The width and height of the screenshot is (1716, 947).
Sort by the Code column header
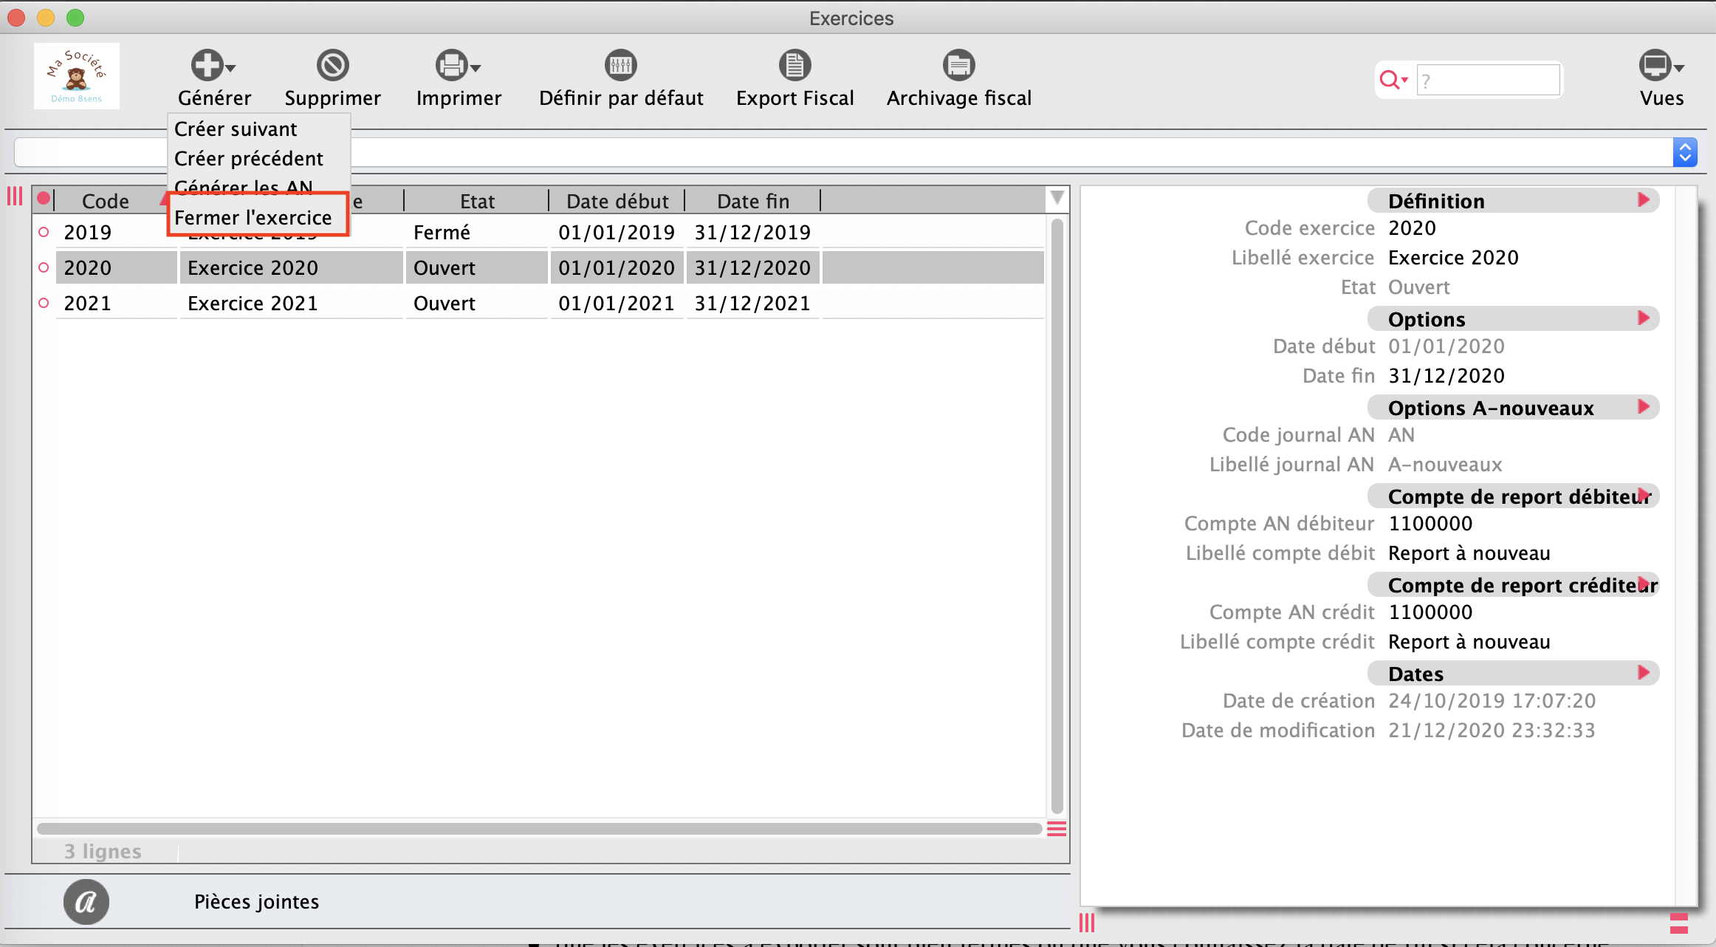(106, 201)
